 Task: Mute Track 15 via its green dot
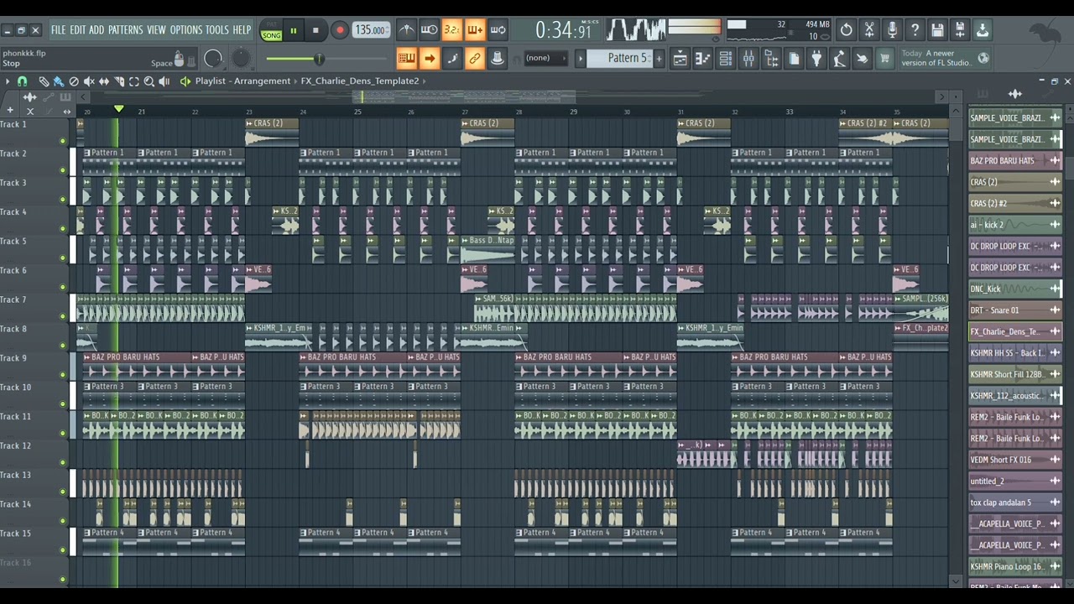(63, 550)
